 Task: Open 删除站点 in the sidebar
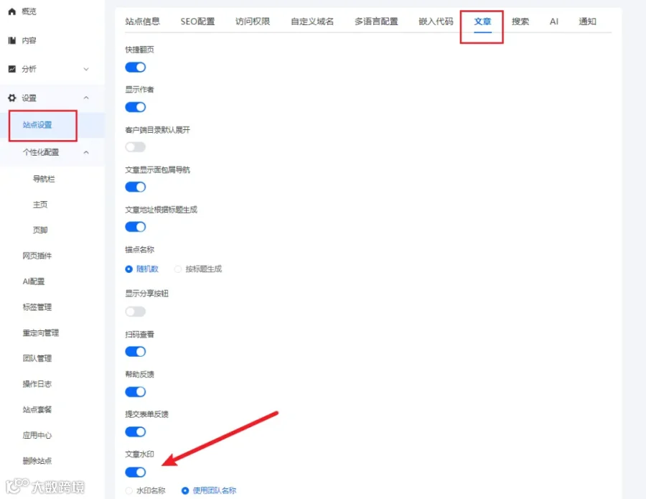[x=37, y=461]
